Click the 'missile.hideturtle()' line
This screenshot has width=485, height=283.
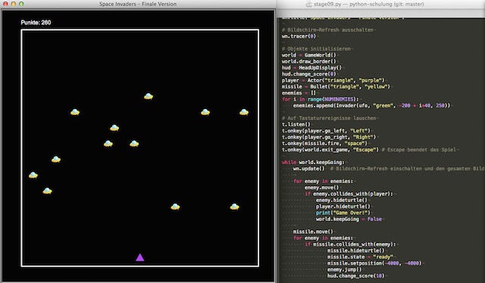(x=356, y=250)
